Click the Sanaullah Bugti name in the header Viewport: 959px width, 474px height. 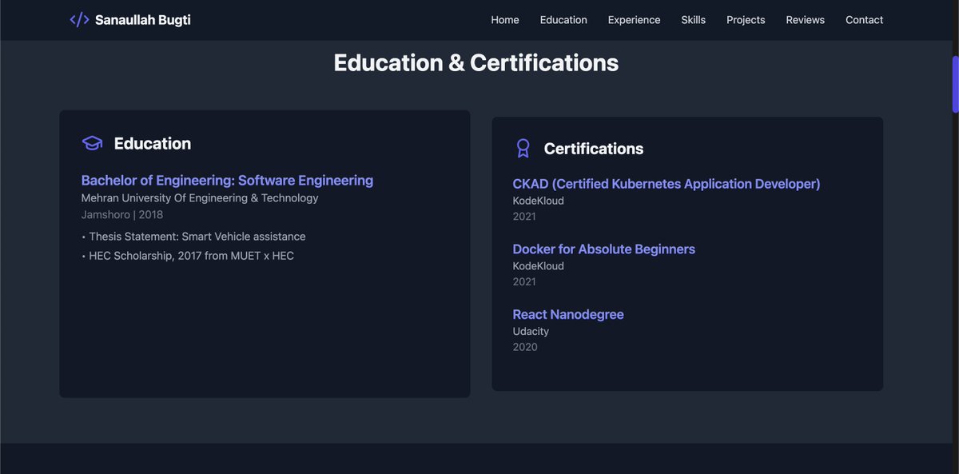pos(142,19)
